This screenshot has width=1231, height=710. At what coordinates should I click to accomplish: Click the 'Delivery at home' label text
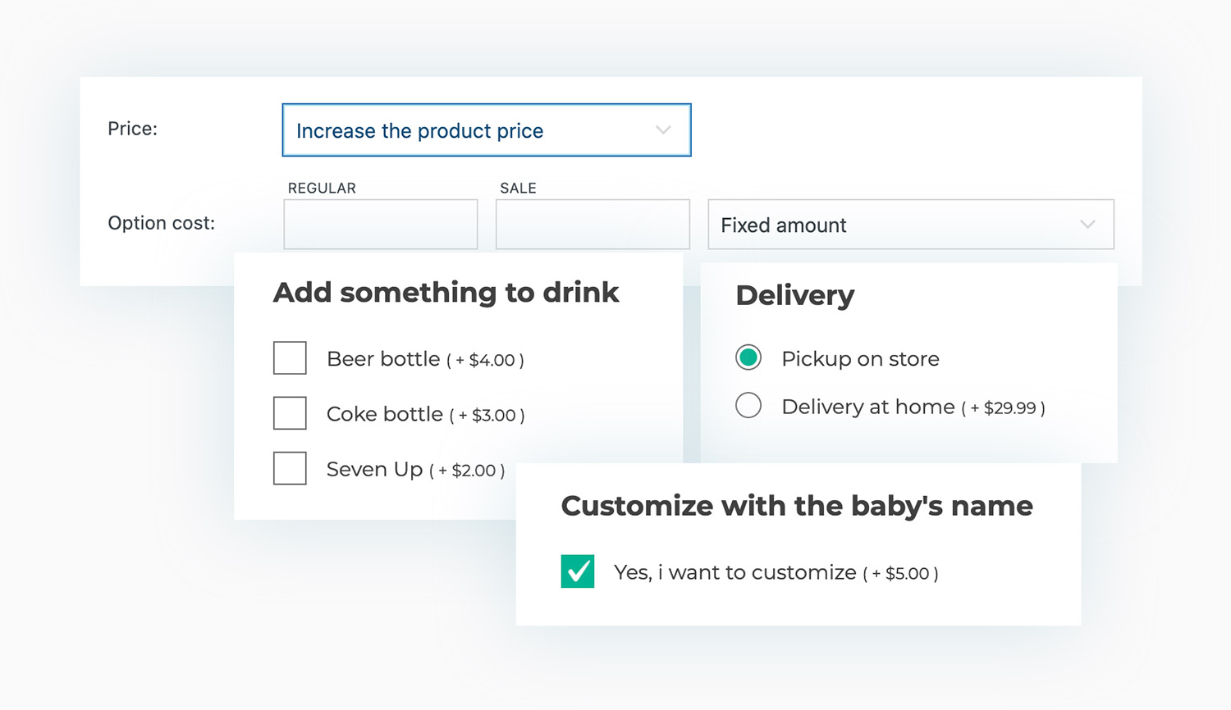(867, 407)
